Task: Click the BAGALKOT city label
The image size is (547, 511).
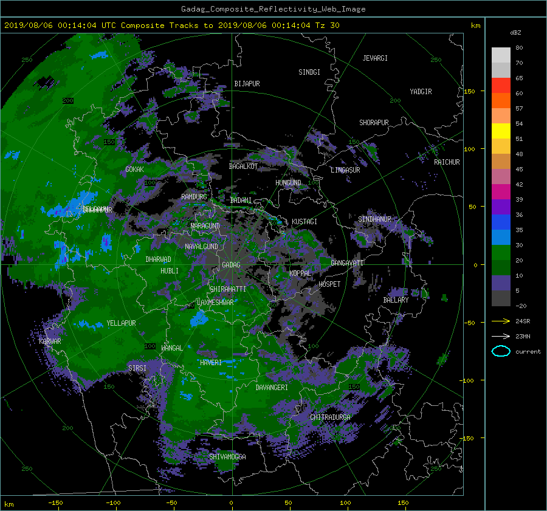Action: (243, 166)
